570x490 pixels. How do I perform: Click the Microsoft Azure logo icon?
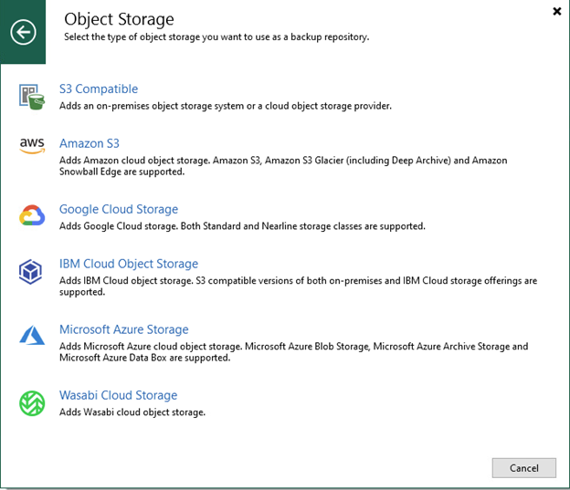coord(32,337)
